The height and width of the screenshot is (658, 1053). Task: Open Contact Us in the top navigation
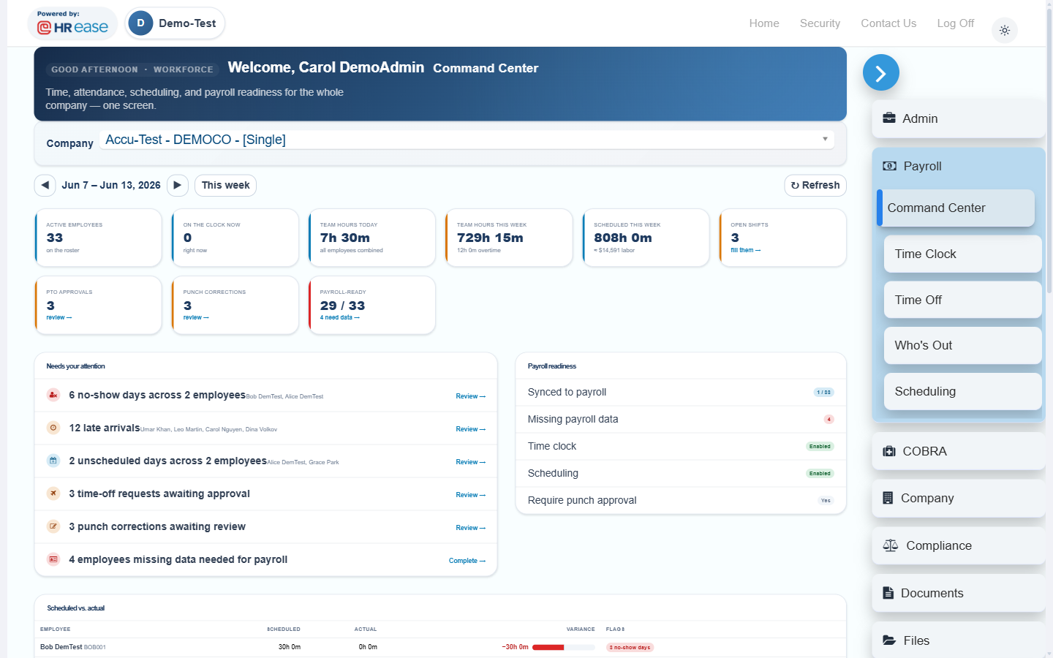pos(888,23)
